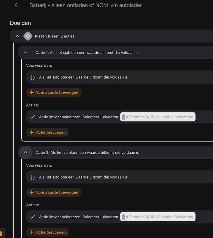Collapse the 'Kiezen tussen 2 acties' block
This screenshot has width=213, height=238.
click(17, 36)
